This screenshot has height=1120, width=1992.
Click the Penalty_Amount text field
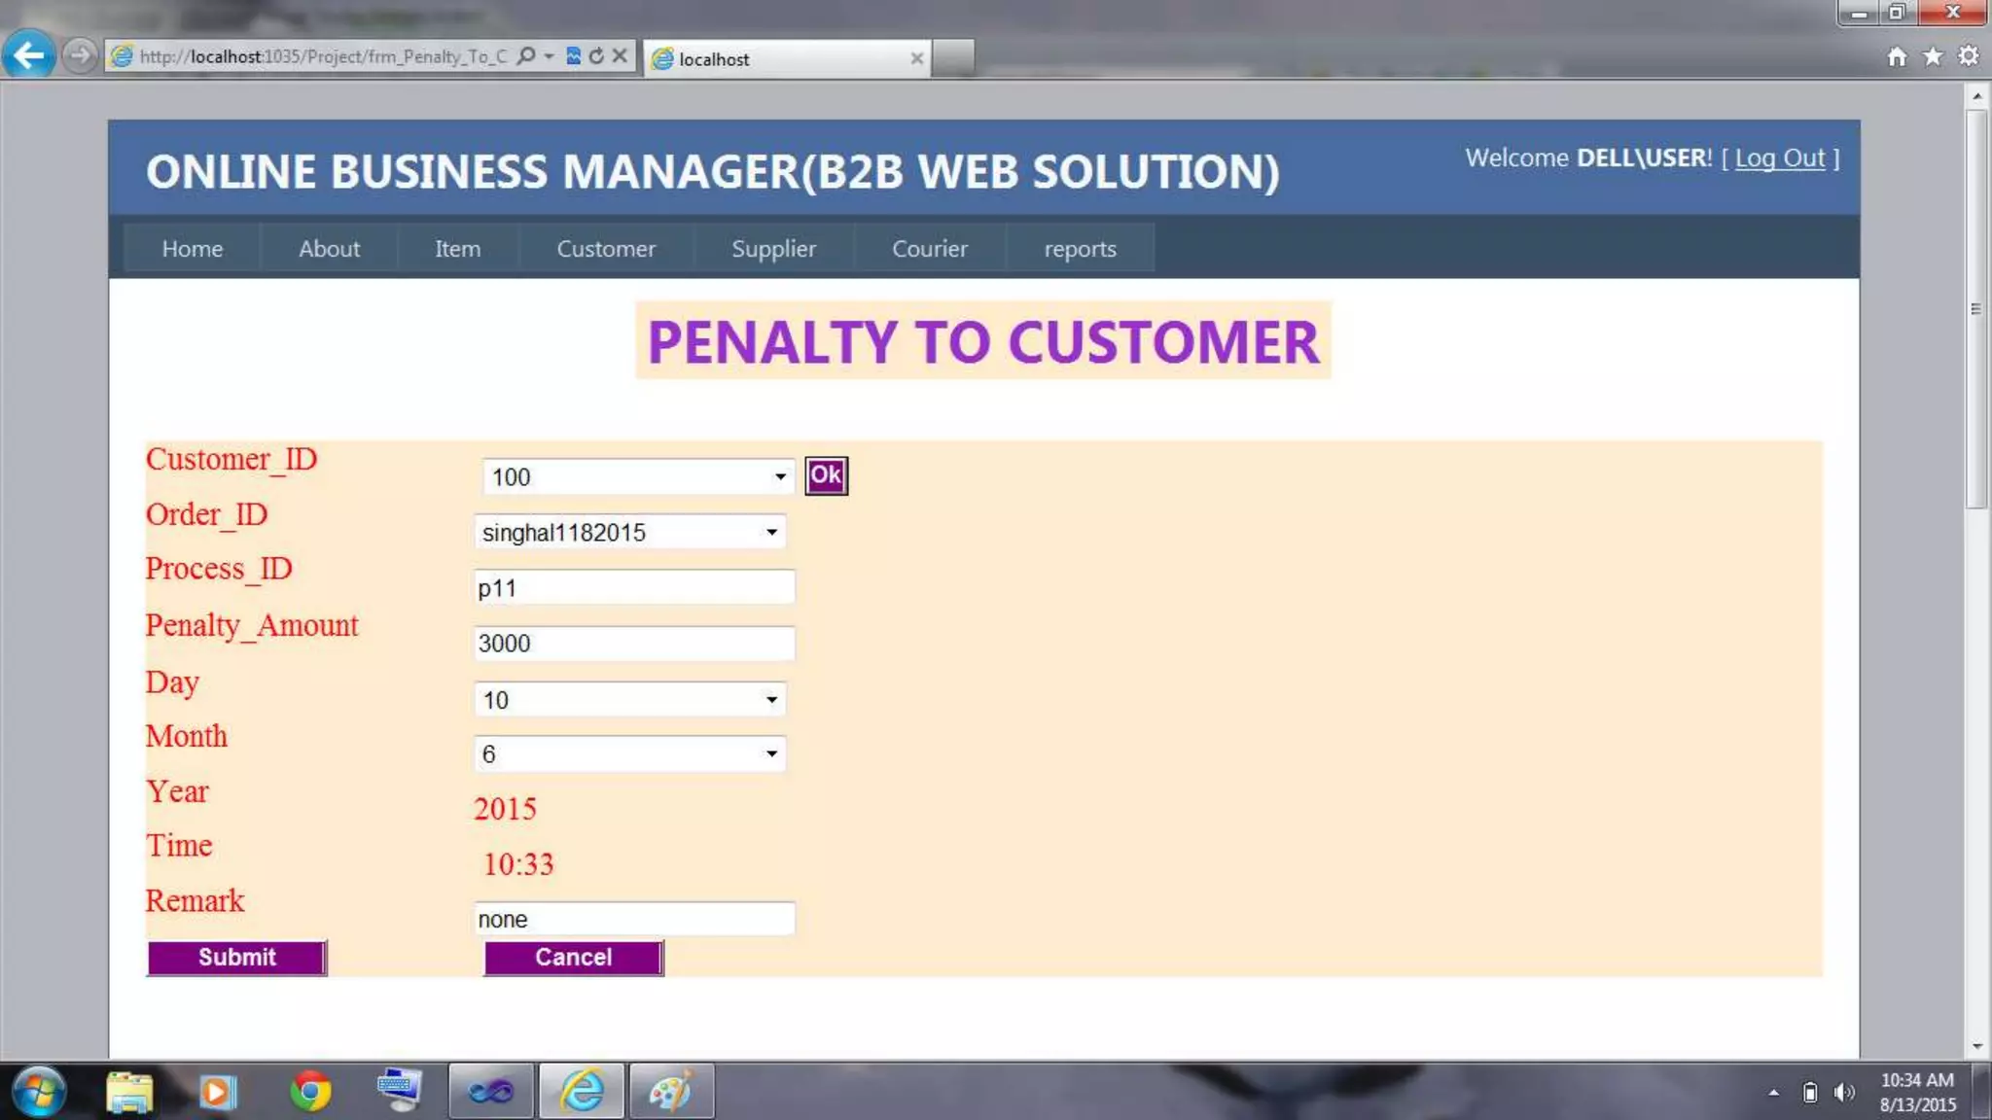click(634, 644)
